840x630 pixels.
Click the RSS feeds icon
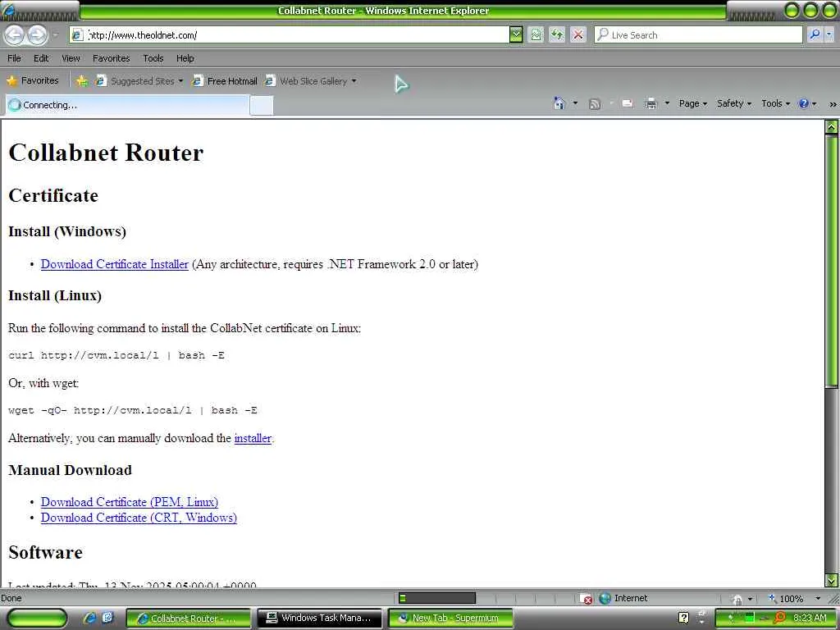(x=595, y=103)
